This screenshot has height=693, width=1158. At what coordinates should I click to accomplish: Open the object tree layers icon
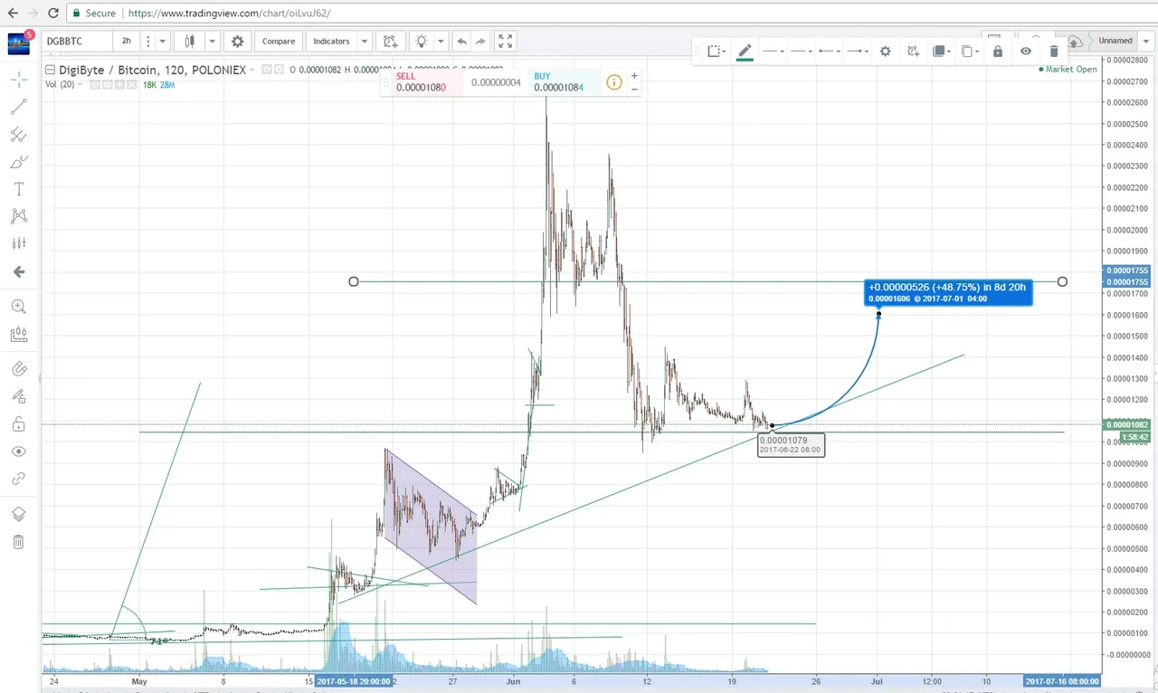(18, 514)
